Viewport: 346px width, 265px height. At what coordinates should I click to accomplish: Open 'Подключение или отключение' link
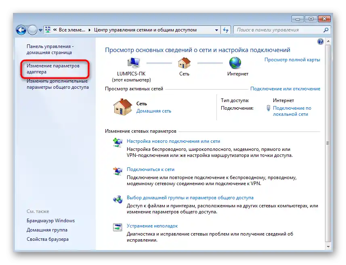pyautogui.click(x=285, y=89)
